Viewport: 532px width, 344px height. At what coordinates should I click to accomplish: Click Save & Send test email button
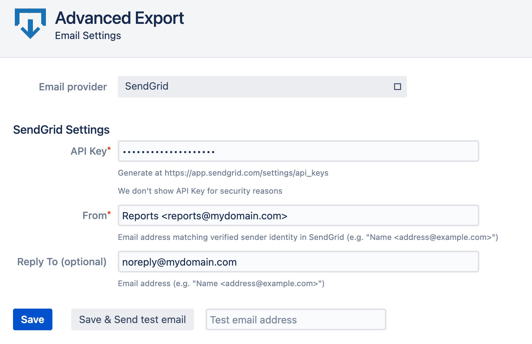[x=133, y=319]
